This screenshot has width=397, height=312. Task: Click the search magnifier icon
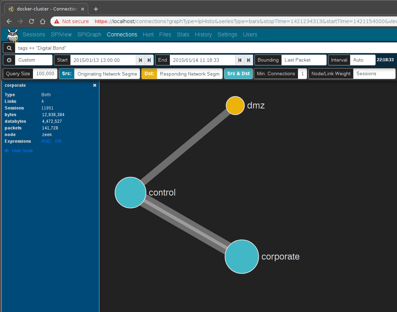click(x=8, y=48)
